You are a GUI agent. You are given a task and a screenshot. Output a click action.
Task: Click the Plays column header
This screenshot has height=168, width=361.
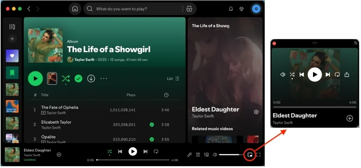131,95
